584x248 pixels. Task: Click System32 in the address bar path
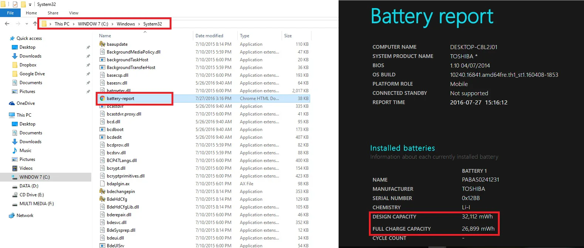(x=153, y=24)
